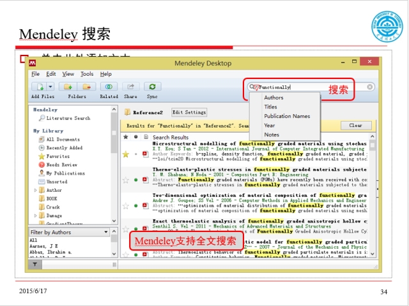Click the create new folder icon
409x306 pixels.
tap(68, 87)
